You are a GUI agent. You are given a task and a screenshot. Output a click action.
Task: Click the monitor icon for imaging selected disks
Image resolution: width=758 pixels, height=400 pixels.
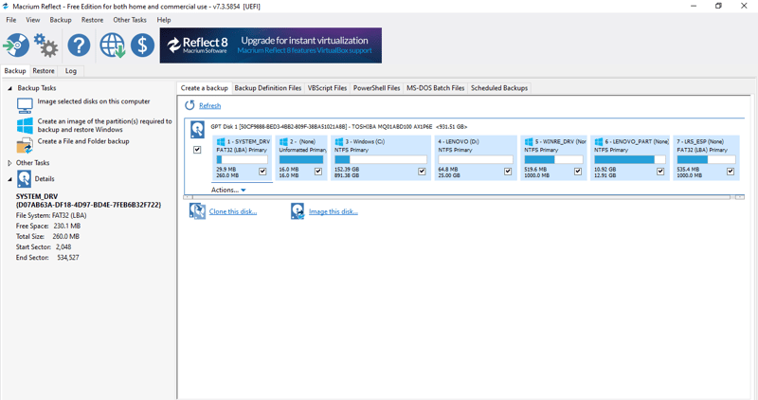tap(25, 104)
